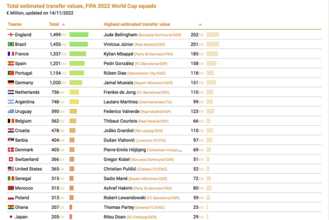This screenshot has height=220, width=329.
Task: Click England's green total value bar
Action: click(x=78, y=34)
